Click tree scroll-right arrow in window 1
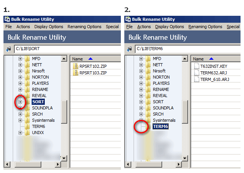The width and height of the screenshot is (244, 173). click(58, 164)
